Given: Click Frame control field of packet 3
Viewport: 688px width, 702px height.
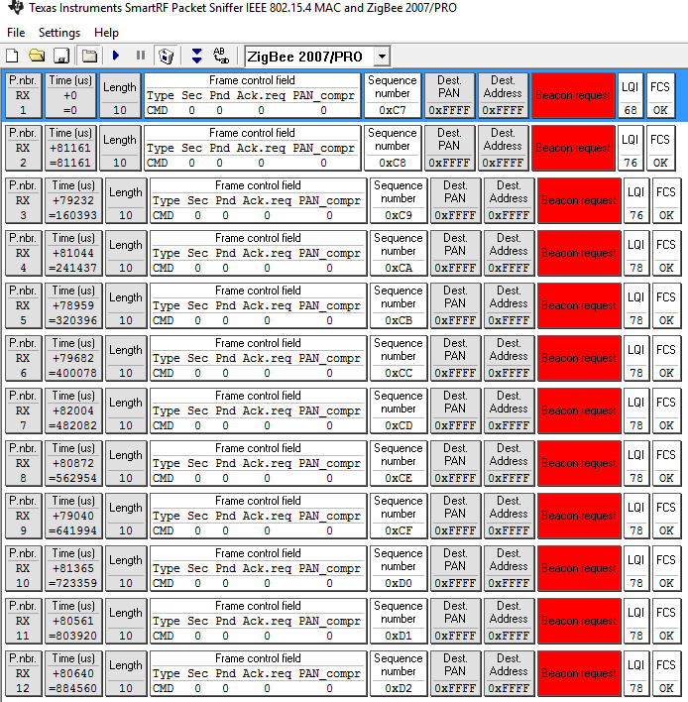Looking at the screenshot, I should (x=259, y=200).
